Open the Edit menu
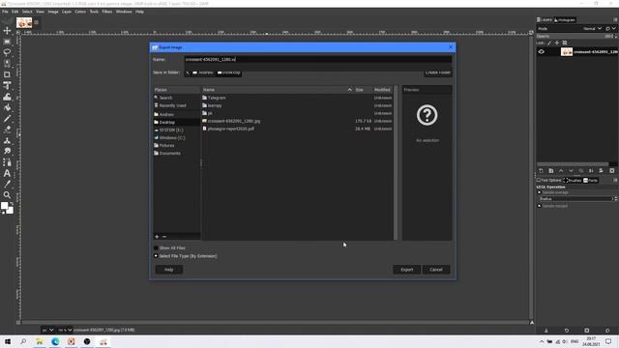Viewport: 619px width, 348px height. [x=15, y=12]
